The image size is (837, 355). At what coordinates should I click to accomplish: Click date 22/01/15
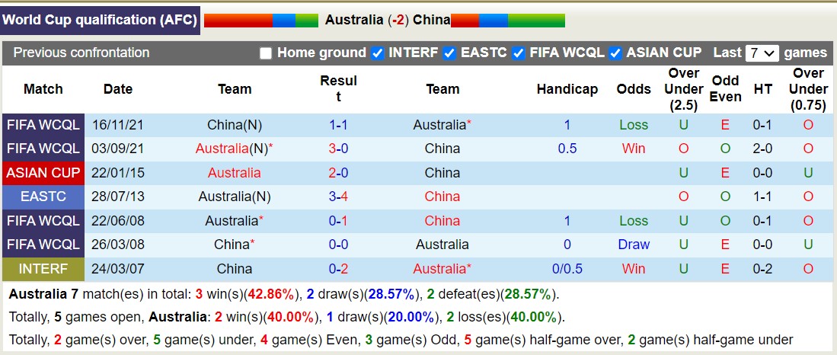117,173
